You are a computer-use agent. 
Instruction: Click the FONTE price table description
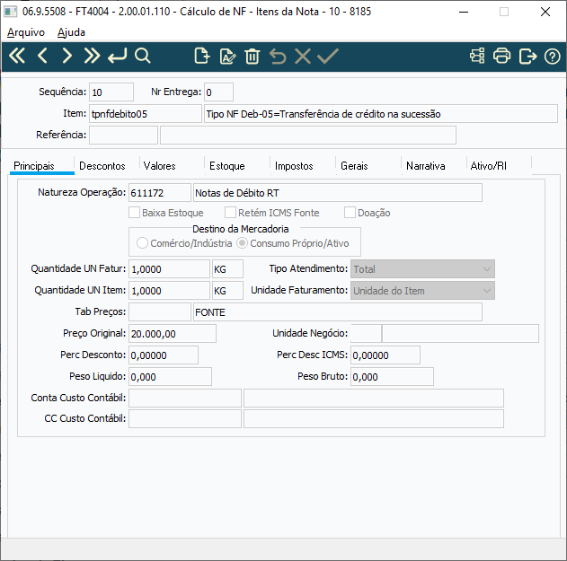click(337, 312)
